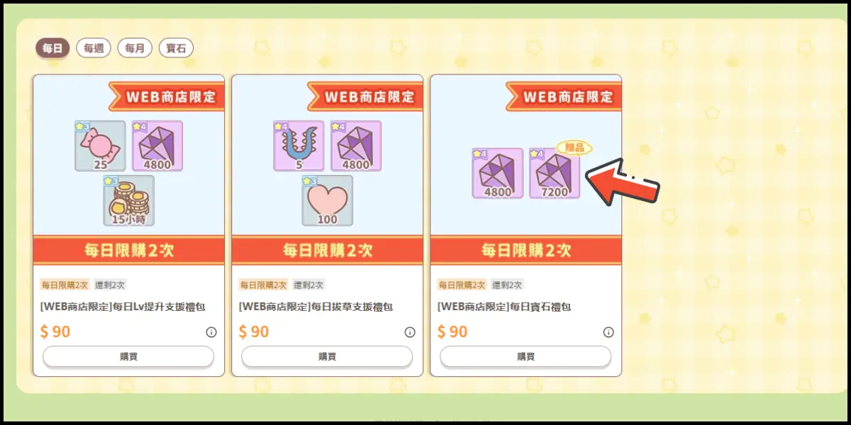Click the pink candy item icon
This screenshot has width=851, height=425.
tap(100, 145)
